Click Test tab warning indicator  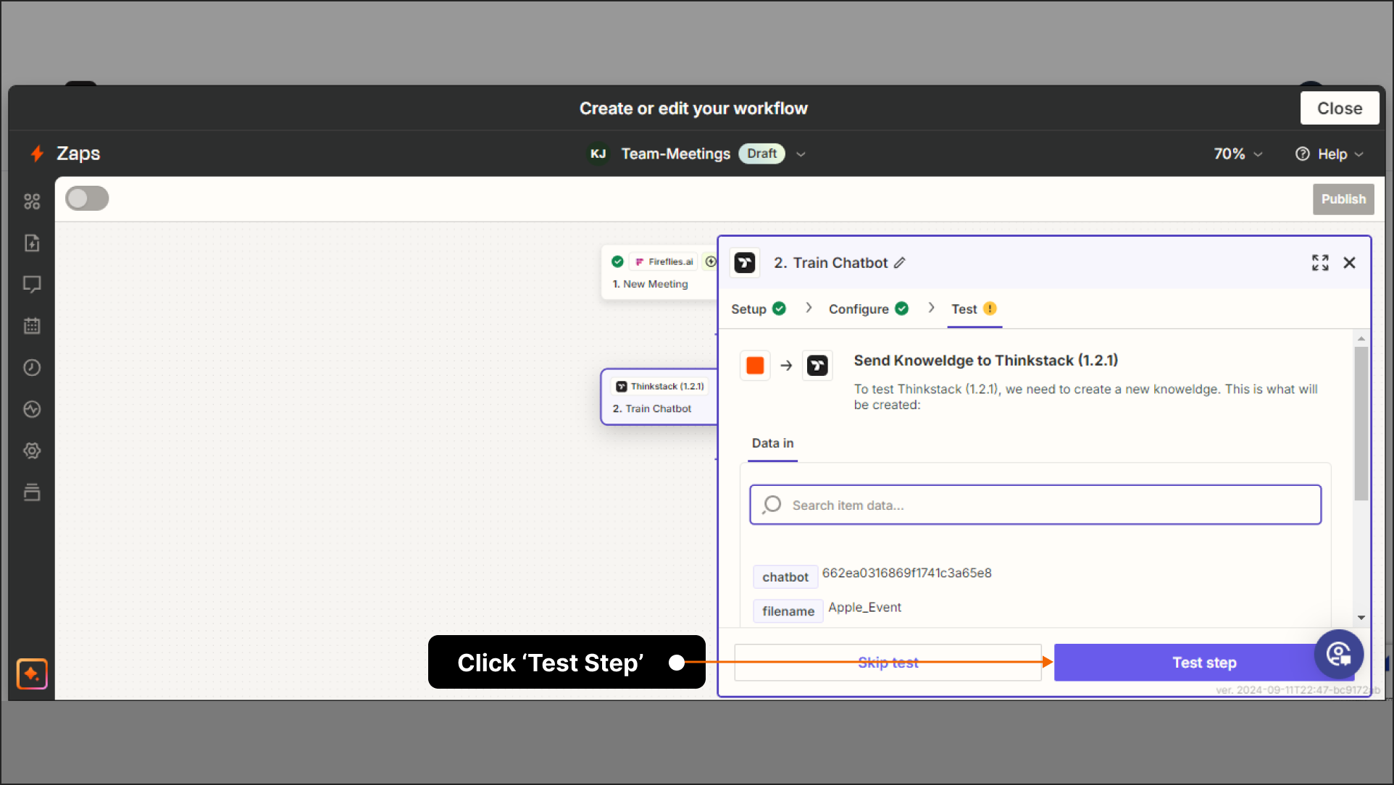point(990,308)
